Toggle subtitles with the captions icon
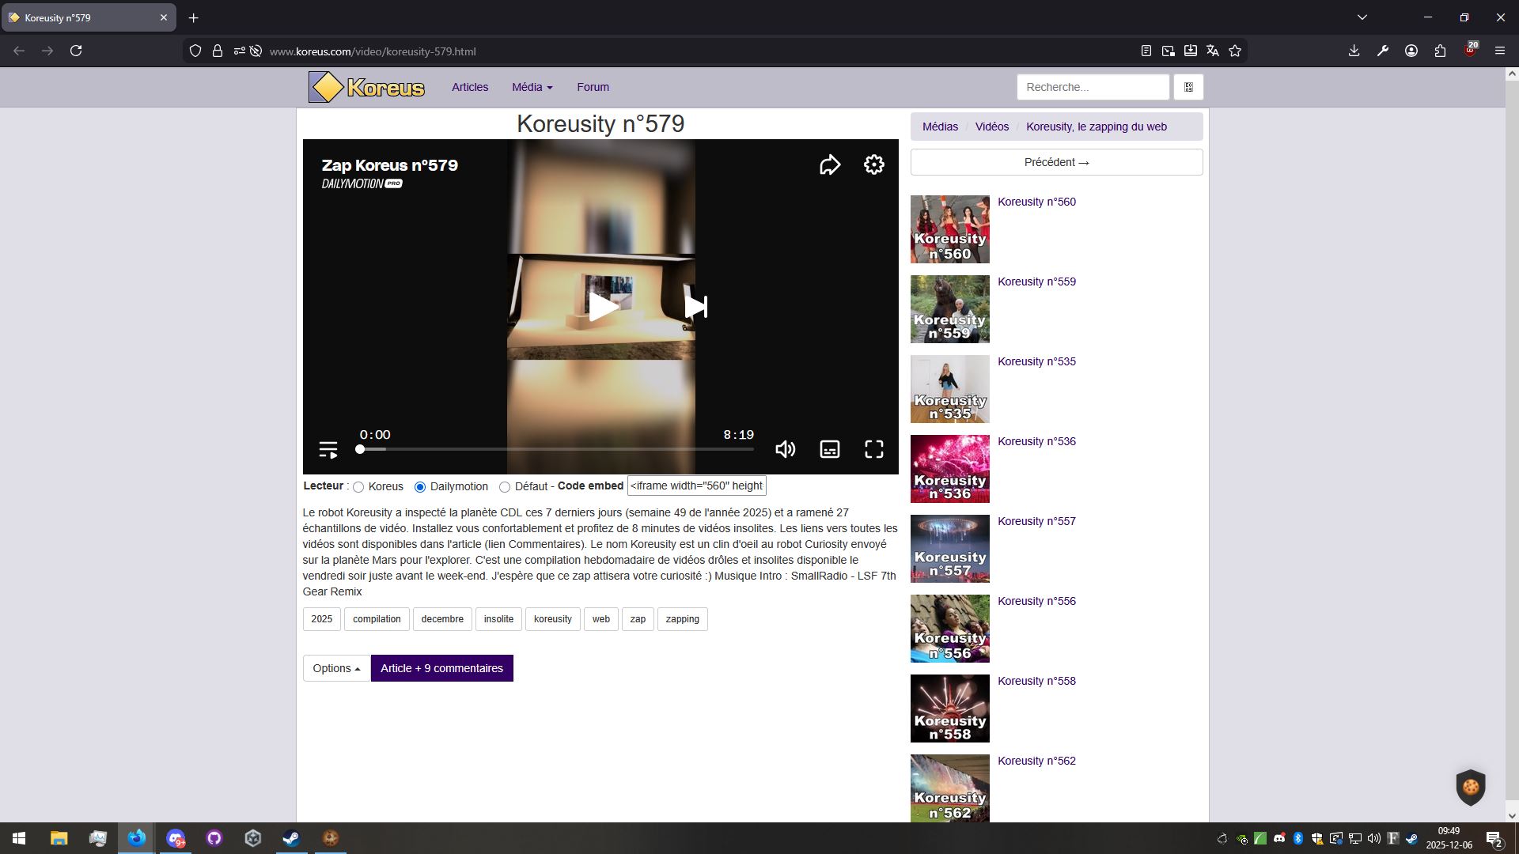This screenshot has width=1519, height=854. coord(829,449)
